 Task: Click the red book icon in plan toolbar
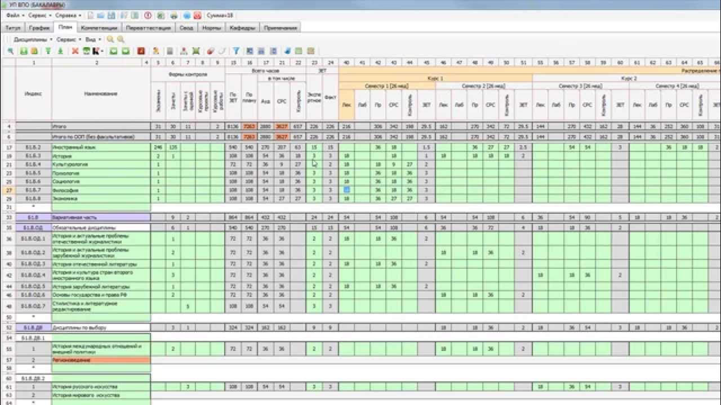click(x=141, y=51)
